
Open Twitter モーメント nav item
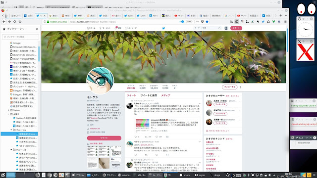[x=105, y=28]
